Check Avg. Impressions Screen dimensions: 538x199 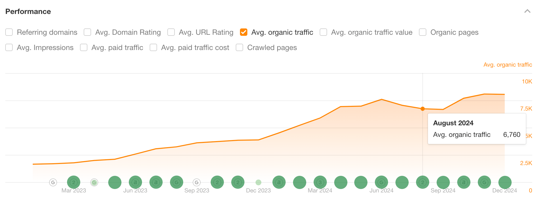pos(9,48)
